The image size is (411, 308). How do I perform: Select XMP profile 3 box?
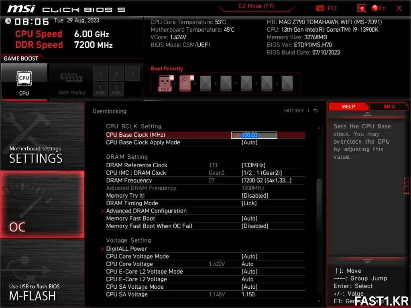click(132, 74)
